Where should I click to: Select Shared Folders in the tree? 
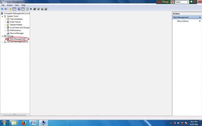(16, 25)
